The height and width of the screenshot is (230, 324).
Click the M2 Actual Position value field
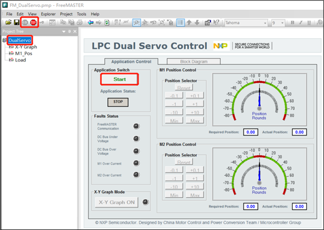[x=299, y=207]
